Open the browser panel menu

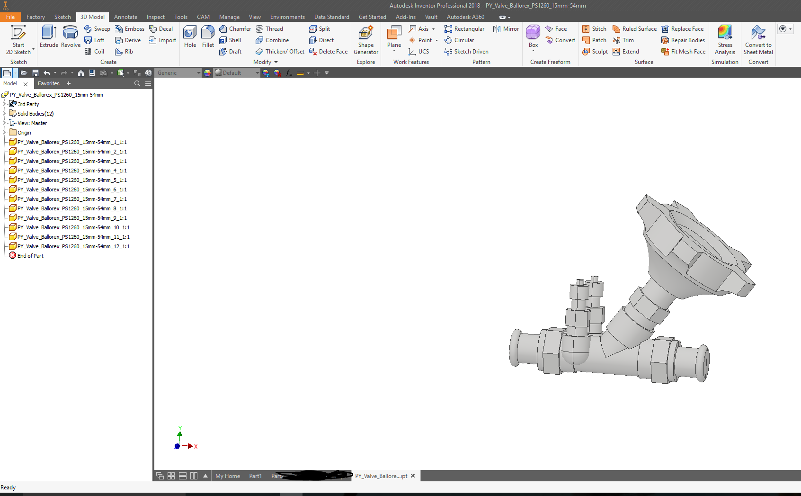(x=148, y=83)
